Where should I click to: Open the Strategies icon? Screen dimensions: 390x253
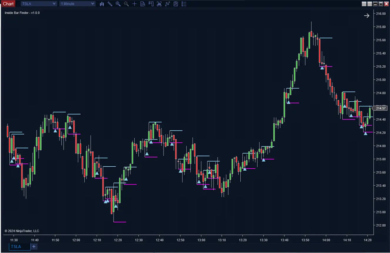point(167,4)
